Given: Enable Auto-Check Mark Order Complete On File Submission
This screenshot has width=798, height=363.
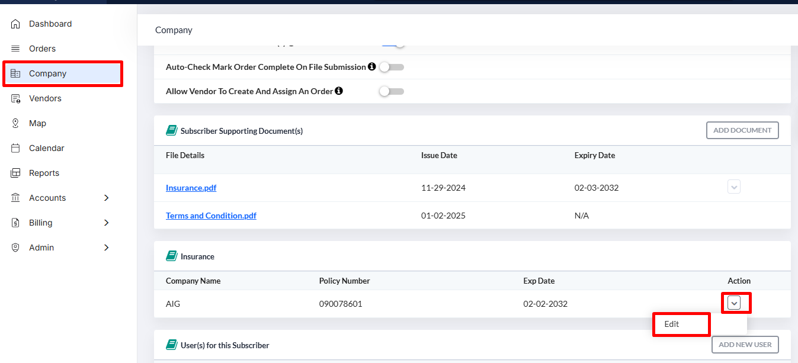Looking at the screenshot, I should (x=392, y=67).
